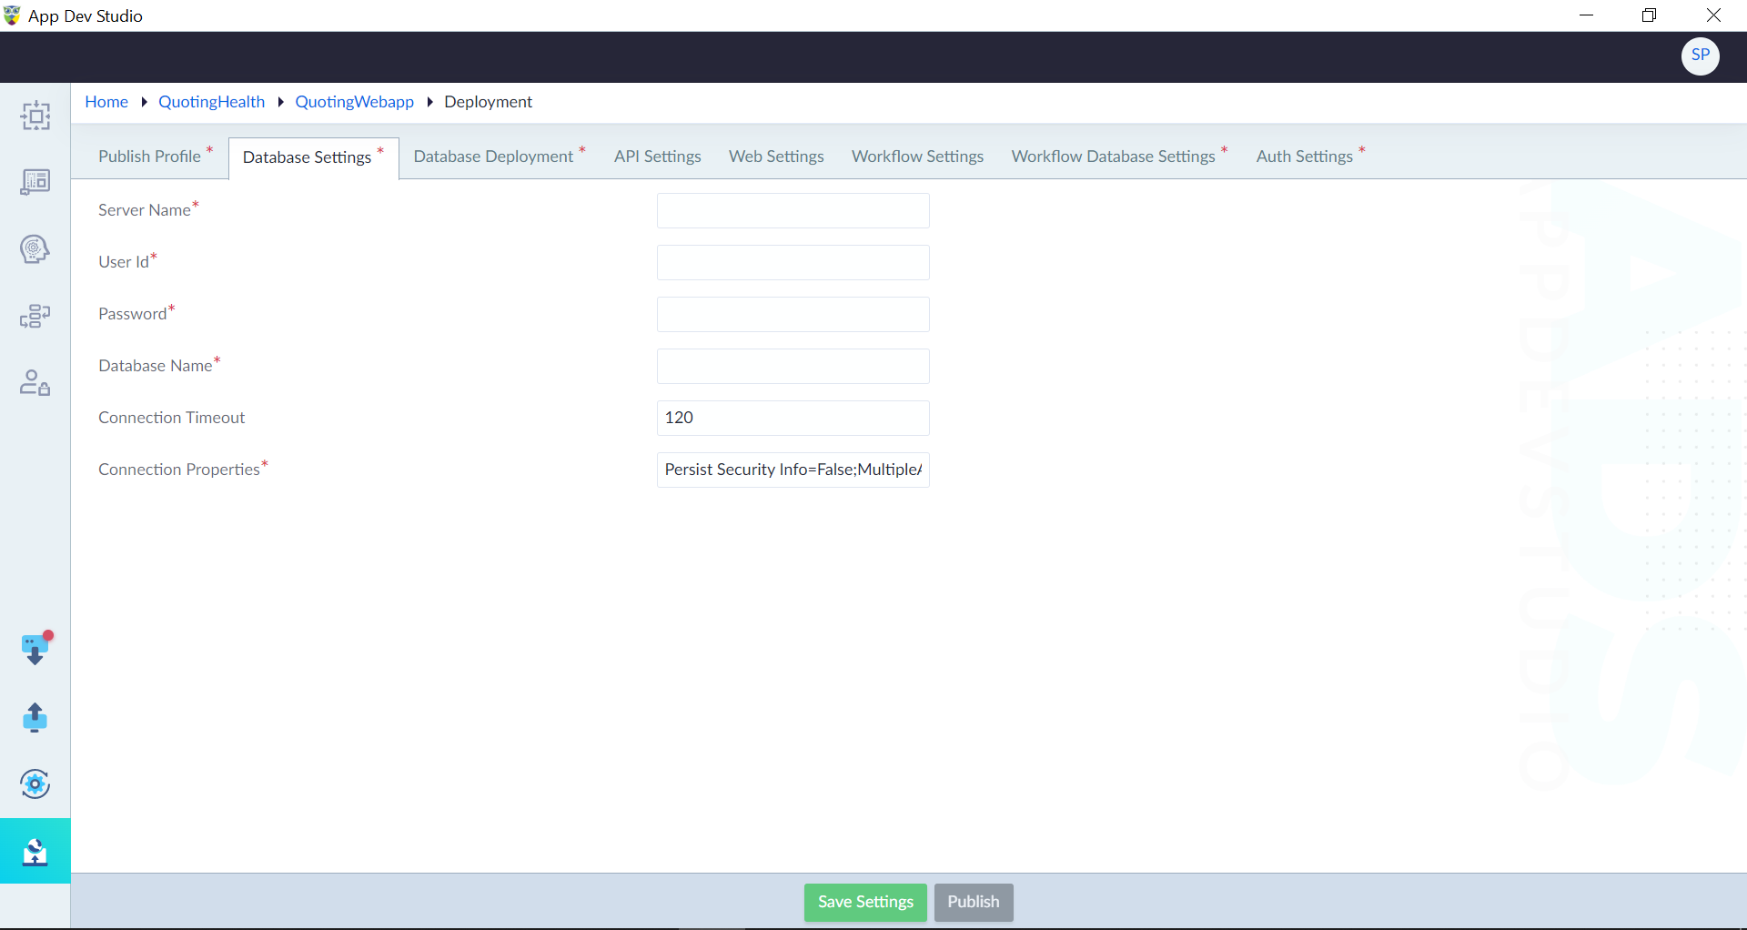Focus the User Id input field

point(793,262)
